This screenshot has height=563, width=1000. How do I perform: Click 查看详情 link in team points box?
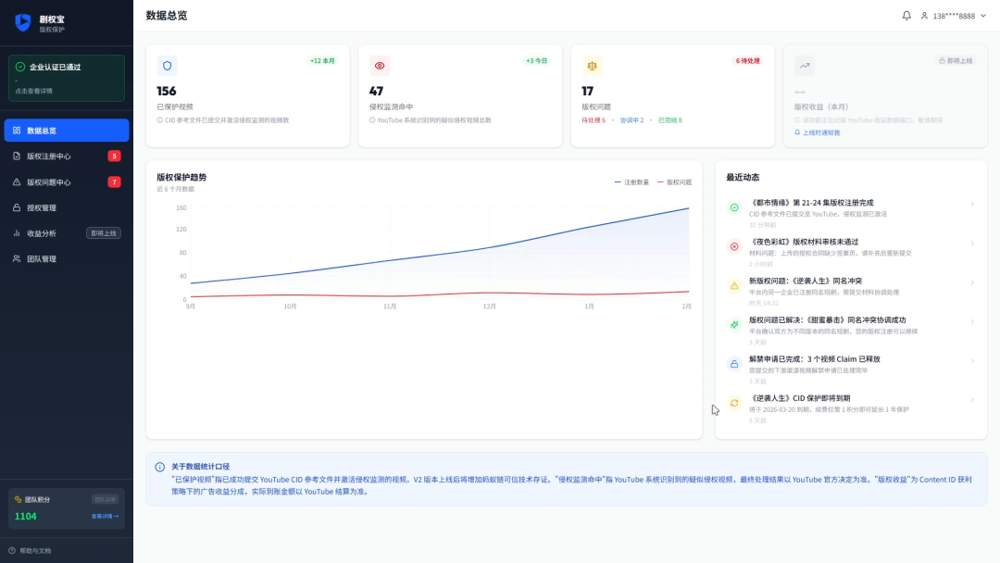(105, 517)
